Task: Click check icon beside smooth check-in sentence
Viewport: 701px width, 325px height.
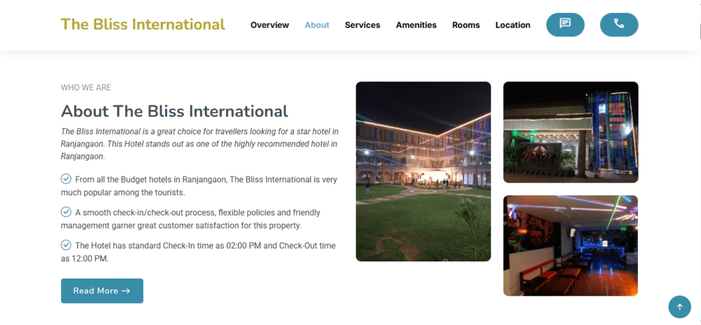Action: point(66,211)
